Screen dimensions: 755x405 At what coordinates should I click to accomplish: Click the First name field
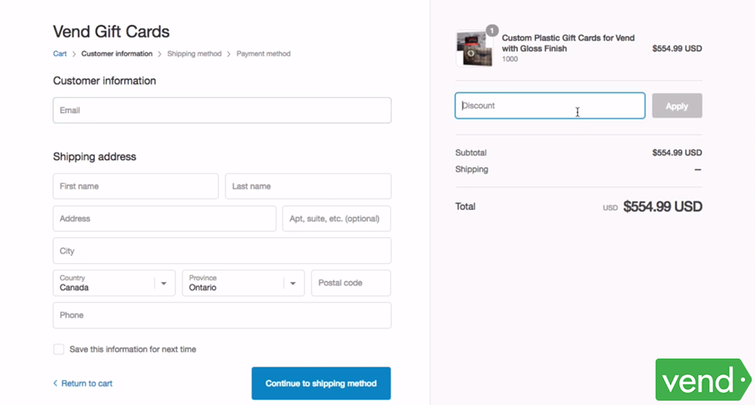click(136, 186)
